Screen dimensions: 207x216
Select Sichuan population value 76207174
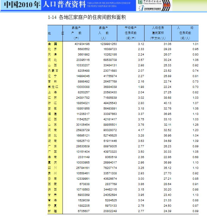click(110, 168)
